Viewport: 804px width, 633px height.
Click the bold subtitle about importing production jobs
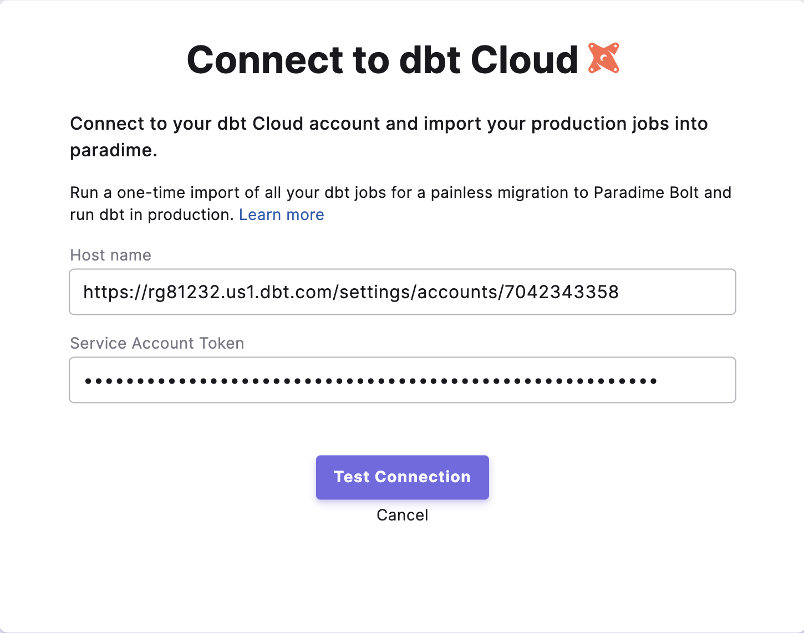(388, 124)
